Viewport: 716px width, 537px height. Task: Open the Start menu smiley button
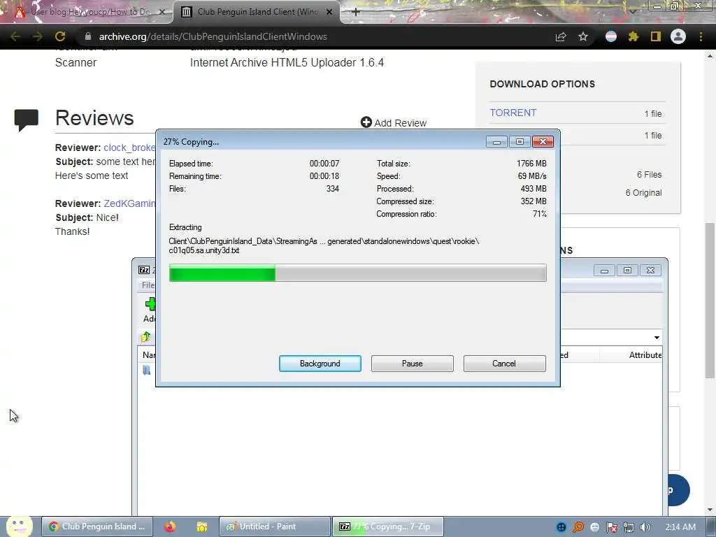(19, 526)
